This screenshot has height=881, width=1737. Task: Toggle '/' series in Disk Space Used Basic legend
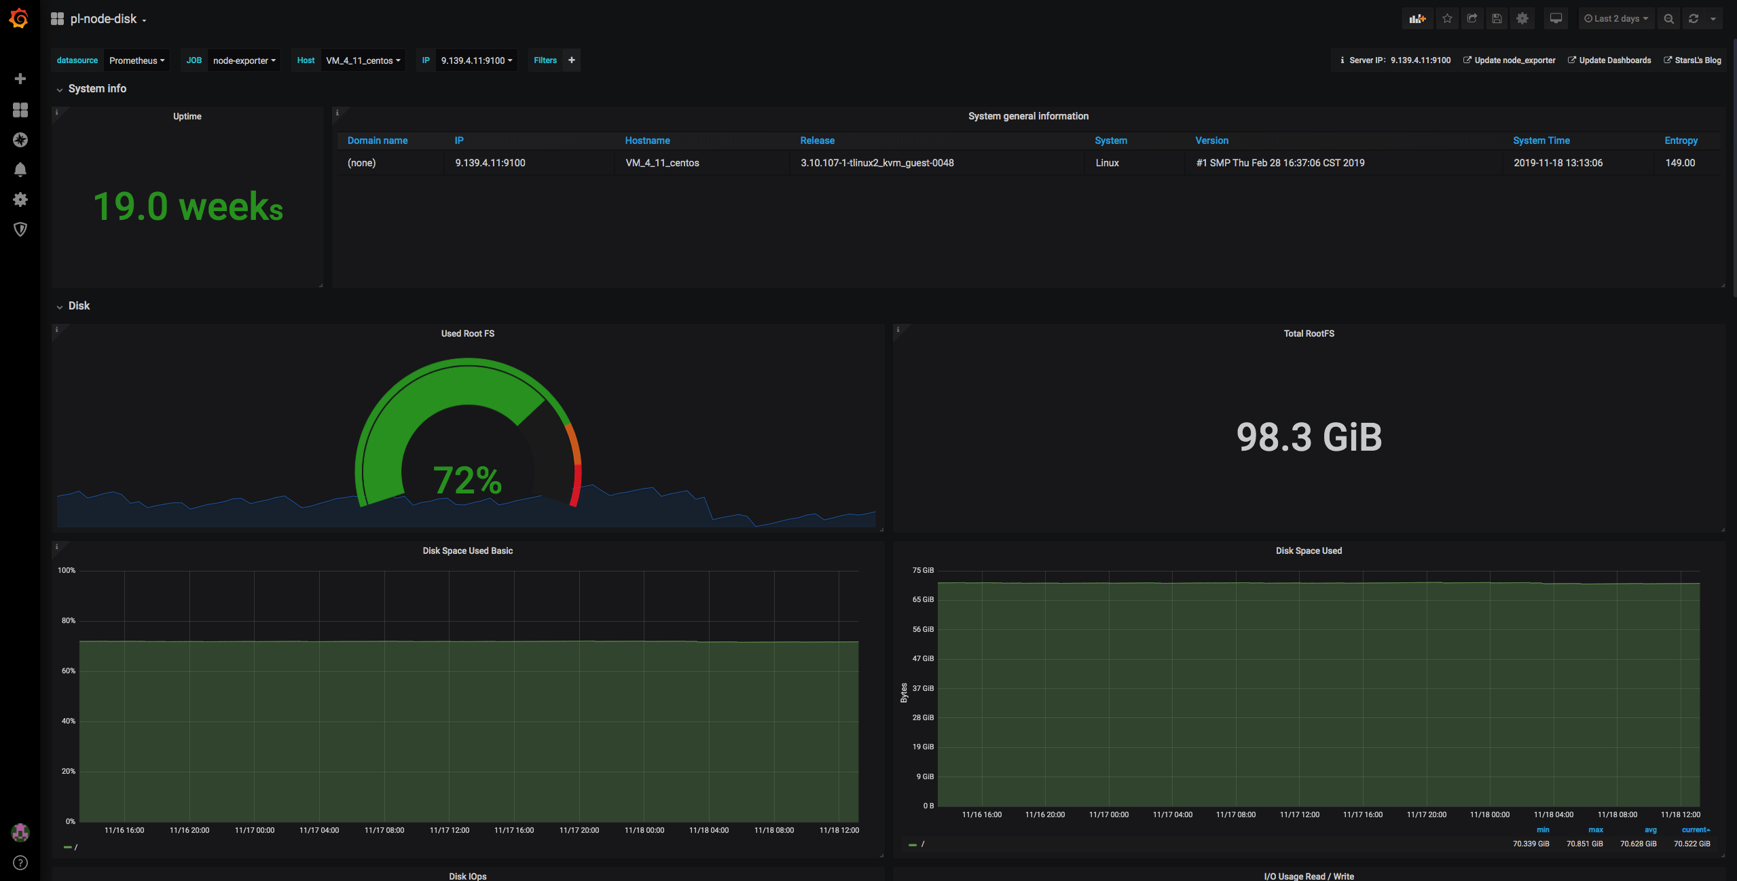pyautogui.click(x=75, y=847)
